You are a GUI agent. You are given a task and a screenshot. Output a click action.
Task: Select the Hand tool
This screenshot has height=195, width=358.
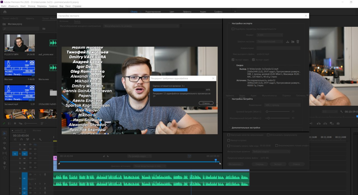(x=4, y=163)
